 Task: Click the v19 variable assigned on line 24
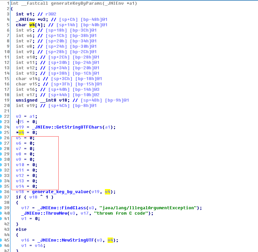pos(20,127)
